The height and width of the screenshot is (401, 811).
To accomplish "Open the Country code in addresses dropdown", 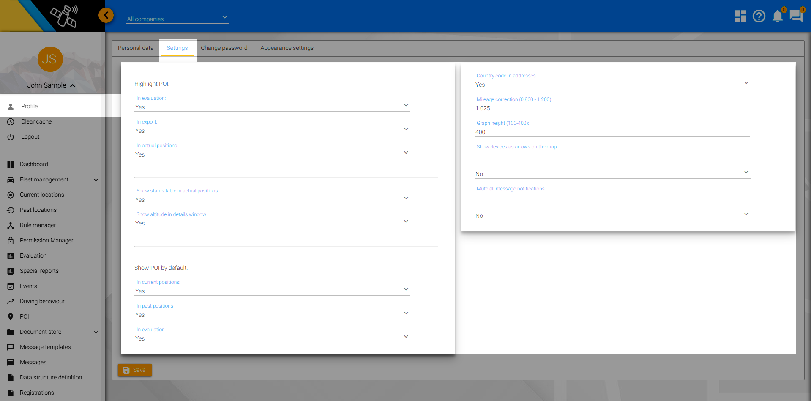I will tap(612, 84).
